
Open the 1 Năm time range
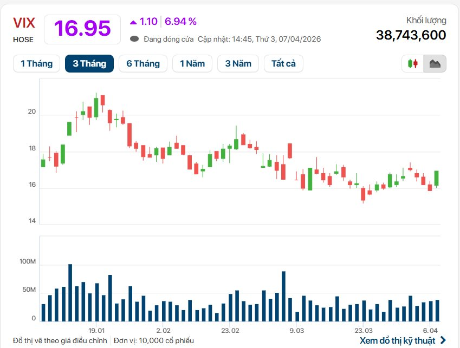coord(192,63)
